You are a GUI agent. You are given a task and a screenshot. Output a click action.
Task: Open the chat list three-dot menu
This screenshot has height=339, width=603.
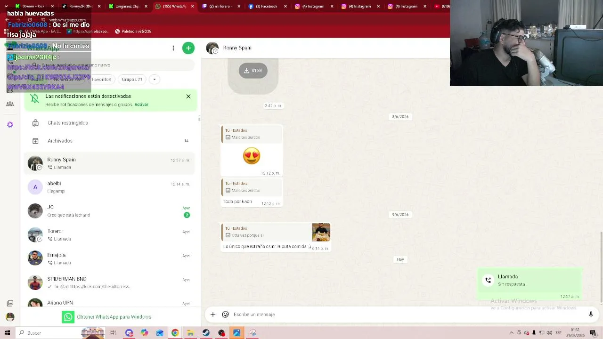click(173, 48)
